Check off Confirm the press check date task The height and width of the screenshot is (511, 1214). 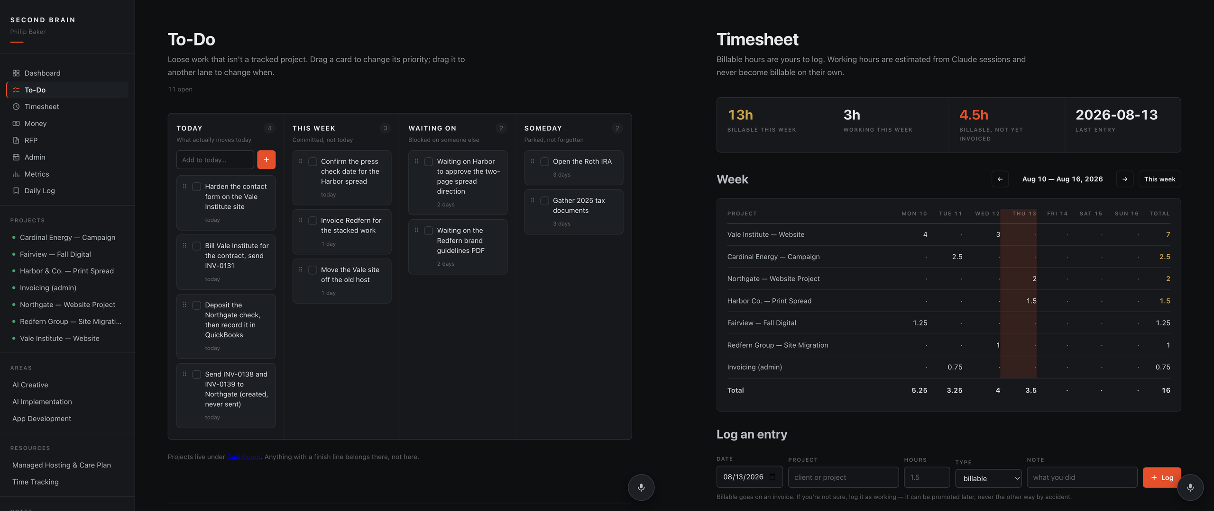coord(313,162)
